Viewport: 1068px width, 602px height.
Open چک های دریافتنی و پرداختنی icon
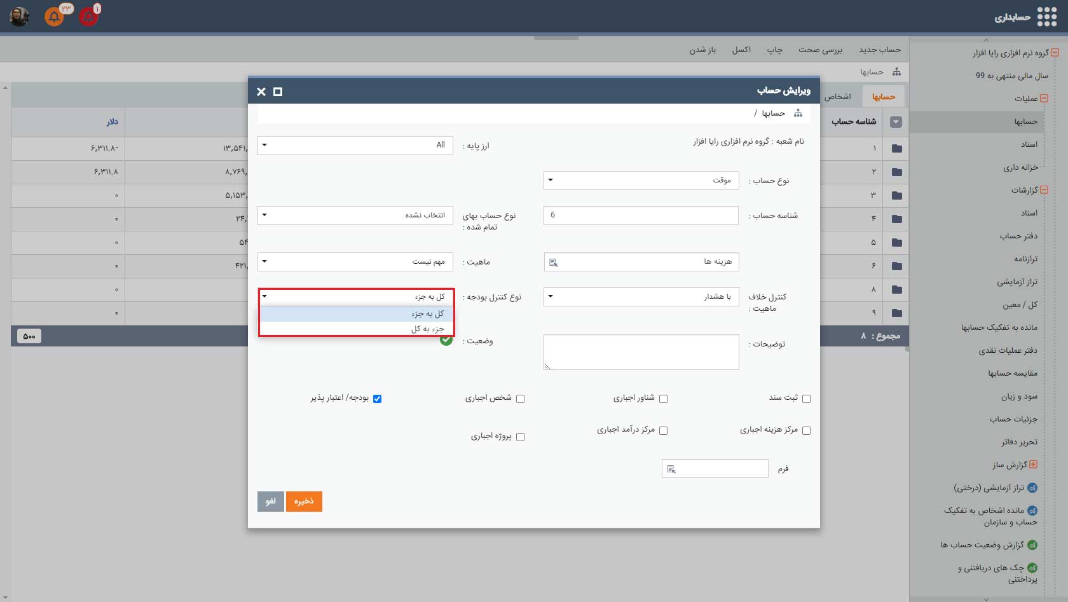pos(1032,568)
